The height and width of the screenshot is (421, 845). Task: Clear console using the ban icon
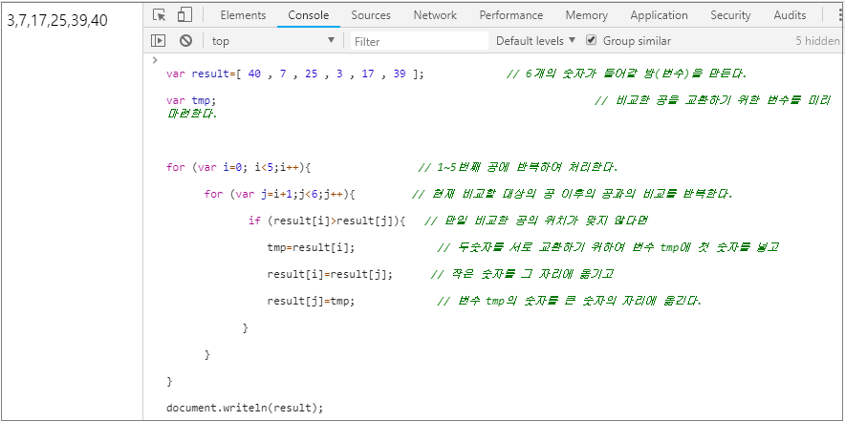186,40
